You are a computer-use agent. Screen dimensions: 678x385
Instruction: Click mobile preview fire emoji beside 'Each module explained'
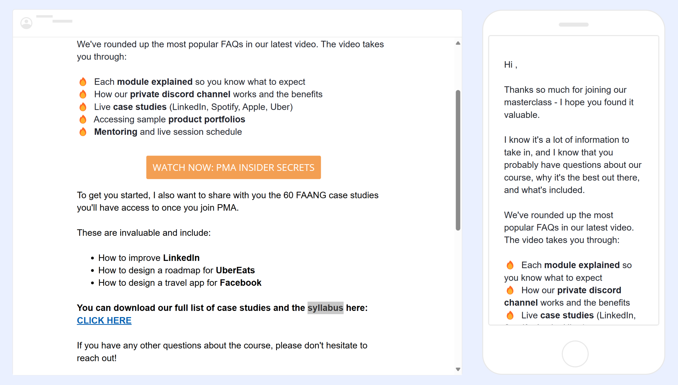510,265
